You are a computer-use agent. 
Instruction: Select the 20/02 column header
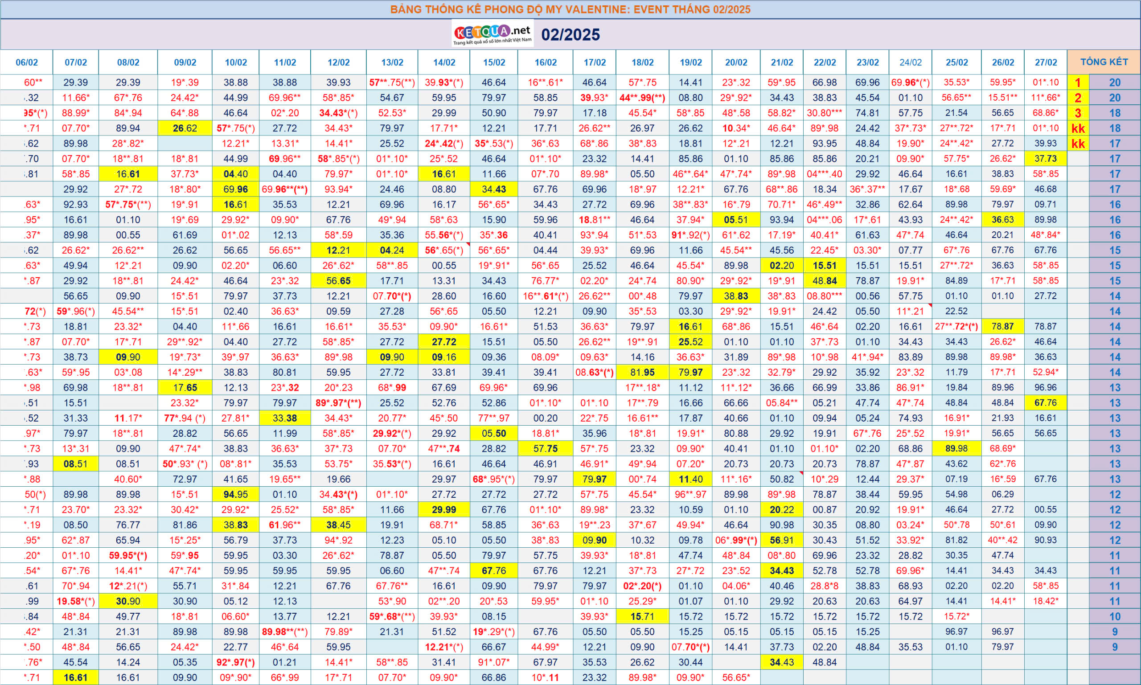coord(736,62)
